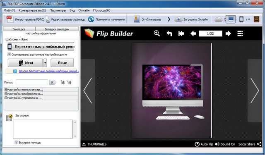Open the list menu icon in viewer bar
Viewport: 265px width, 155px height.
240,33
